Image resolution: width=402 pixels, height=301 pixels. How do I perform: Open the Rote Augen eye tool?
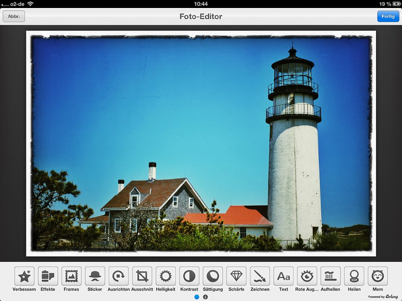(x=307, y=276)
